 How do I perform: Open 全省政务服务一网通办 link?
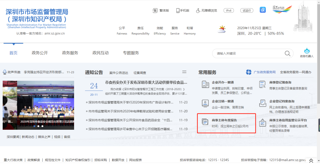click(x=295, y=72)
